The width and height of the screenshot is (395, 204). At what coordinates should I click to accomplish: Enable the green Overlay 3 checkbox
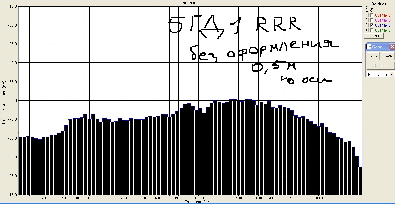tap(372, 30)
